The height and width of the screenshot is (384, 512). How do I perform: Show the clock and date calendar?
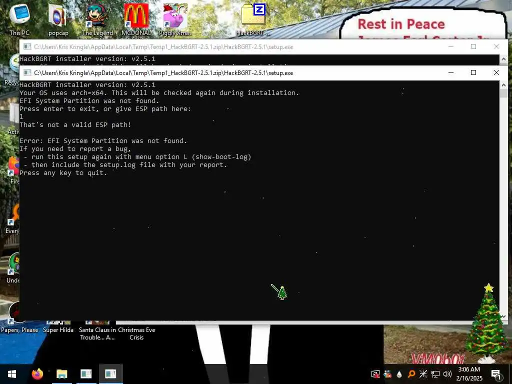tap(469, 374)
